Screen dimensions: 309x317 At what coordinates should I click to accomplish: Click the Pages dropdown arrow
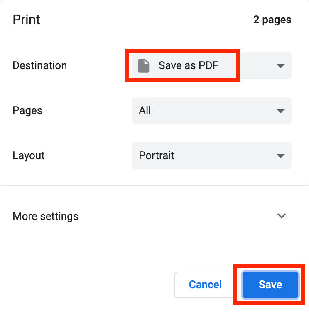click(x=280, y=111)
